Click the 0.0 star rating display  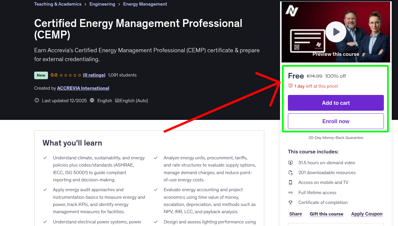54,75
